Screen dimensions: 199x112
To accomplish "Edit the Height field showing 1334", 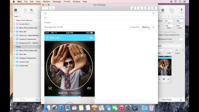I will [x=179, y=26].
